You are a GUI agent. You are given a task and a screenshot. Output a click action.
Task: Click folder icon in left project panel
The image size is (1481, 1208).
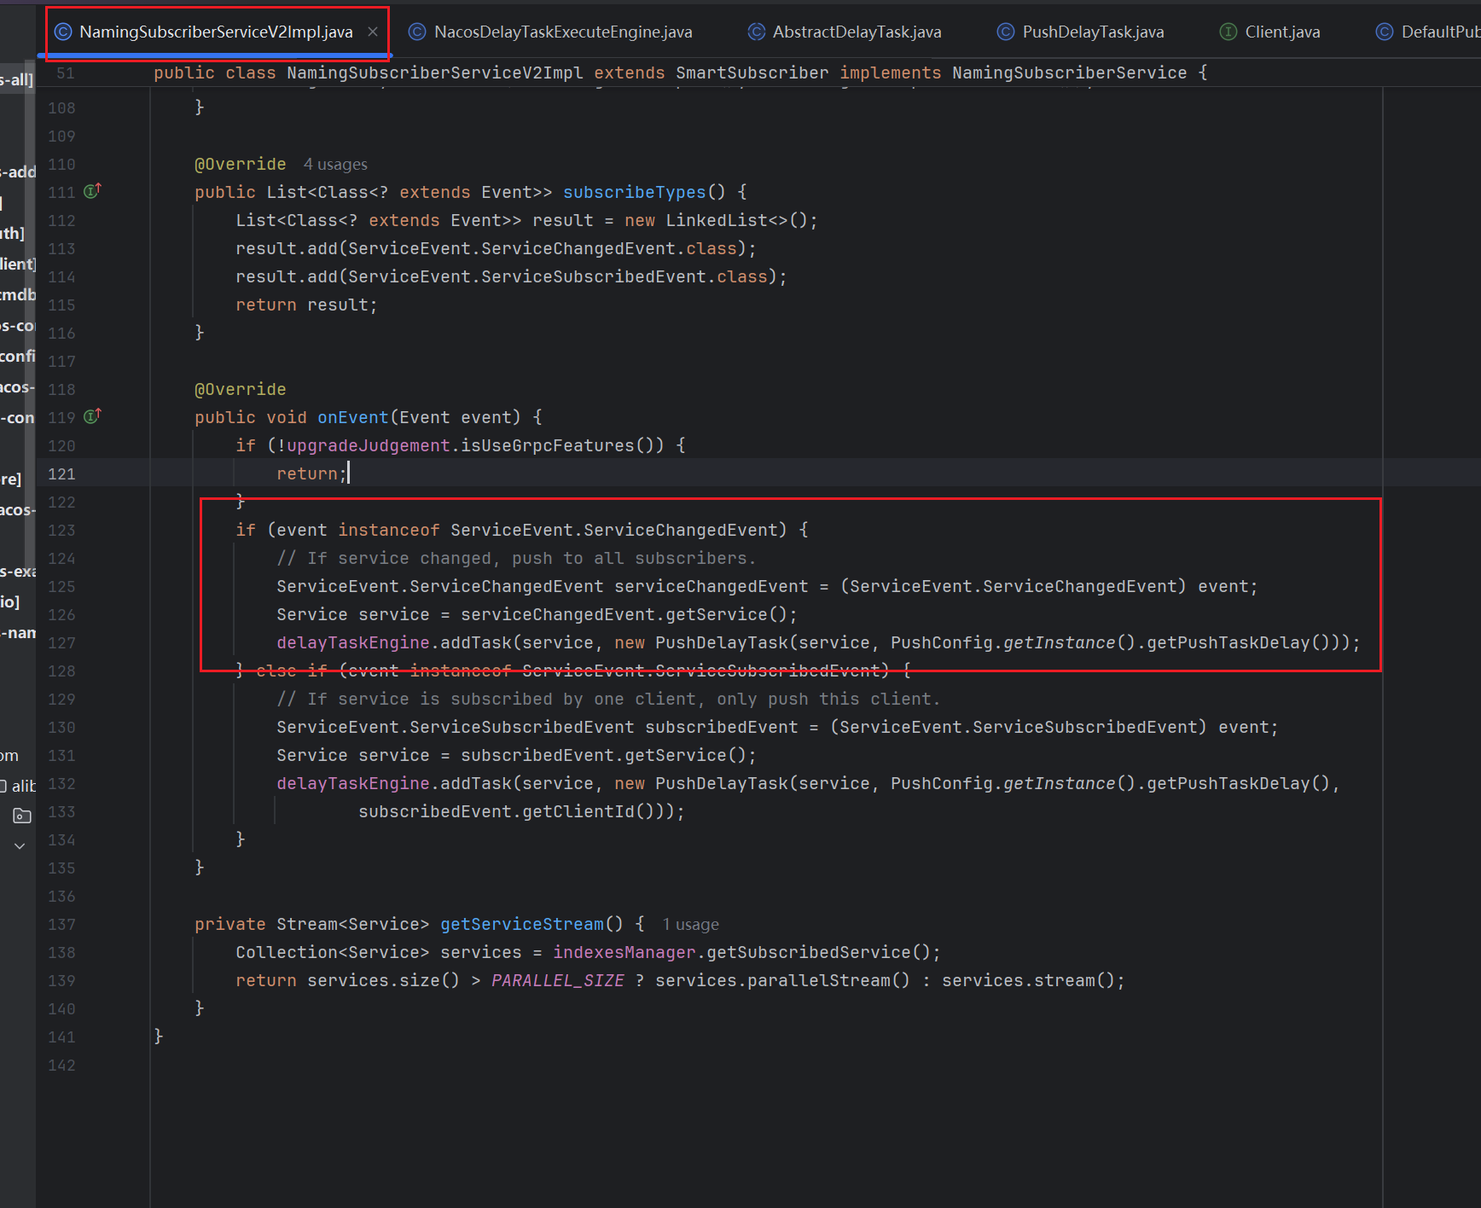point(22,816)
